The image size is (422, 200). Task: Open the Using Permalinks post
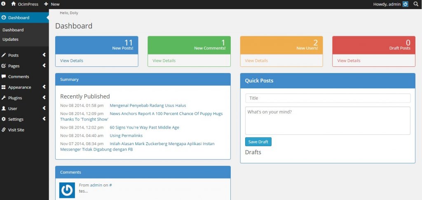click(126, 135)
